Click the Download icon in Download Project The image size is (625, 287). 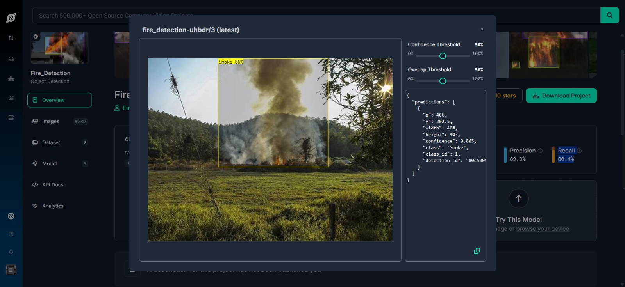point(536,96)
